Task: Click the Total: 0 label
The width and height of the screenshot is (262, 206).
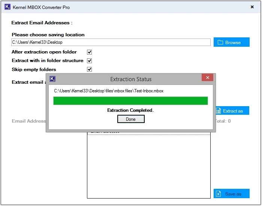Action: click(223, 121)
